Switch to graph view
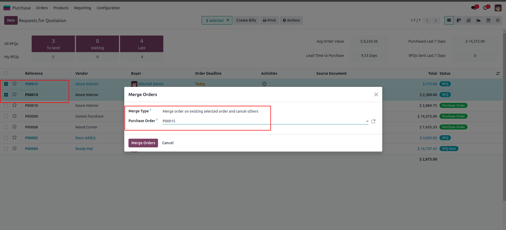The width and height of the screenshot is (506, 230). (x=478, y=20)
